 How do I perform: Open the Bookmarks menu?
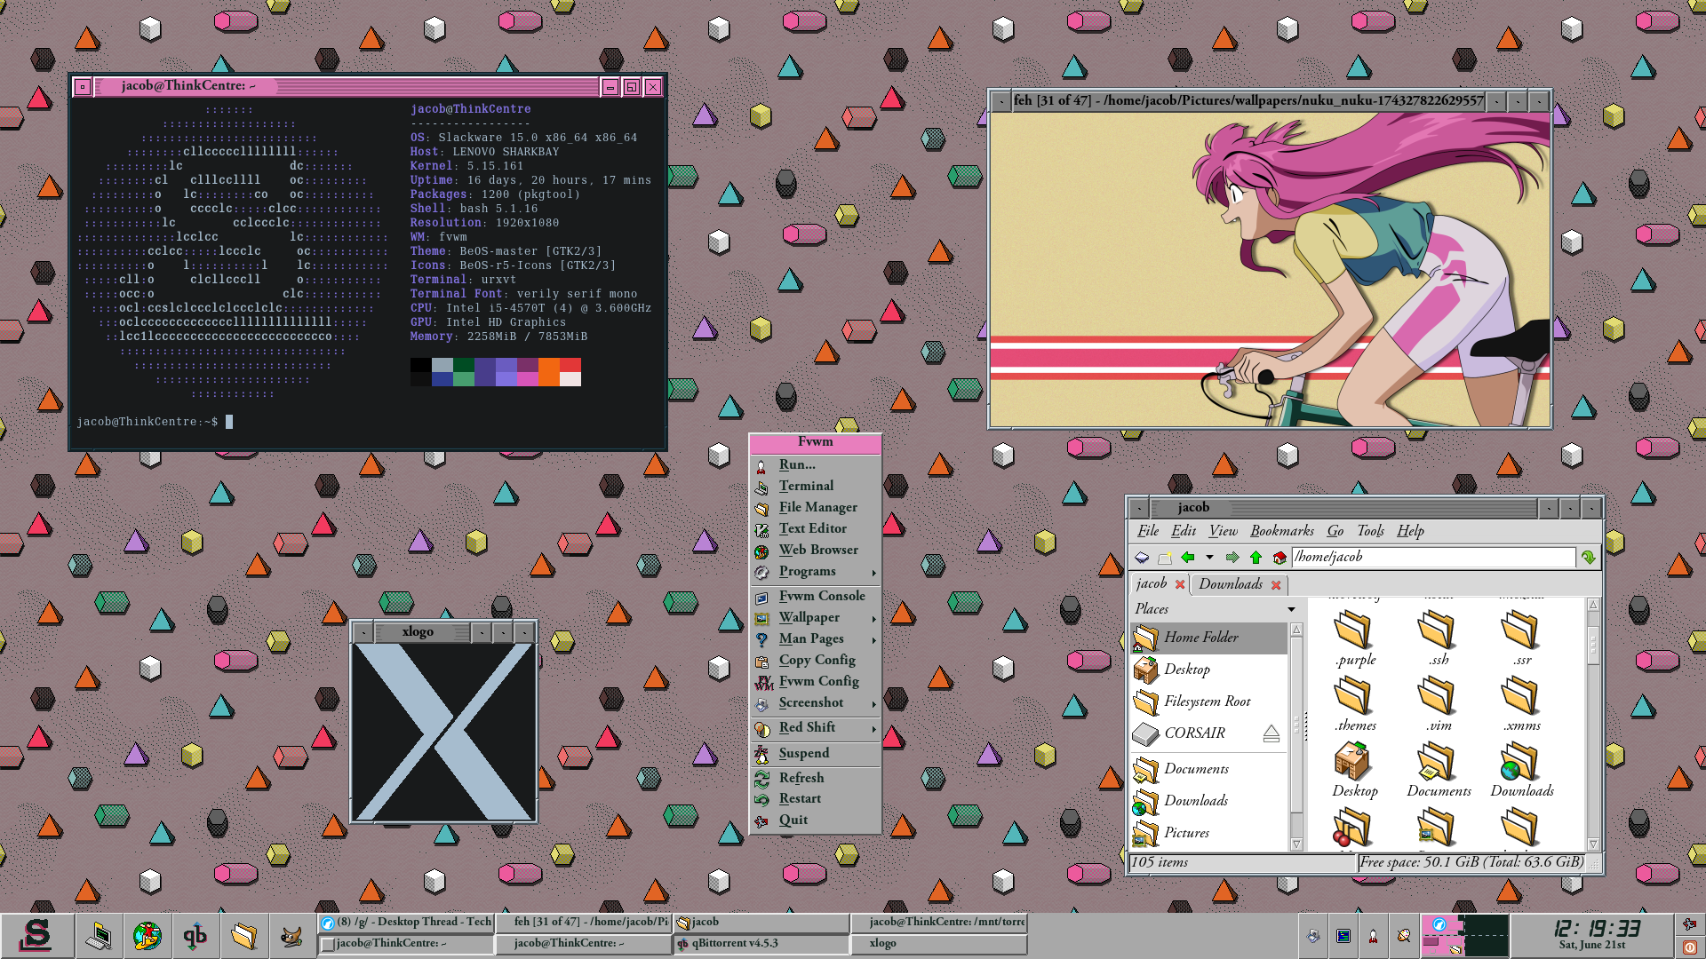1281,531
